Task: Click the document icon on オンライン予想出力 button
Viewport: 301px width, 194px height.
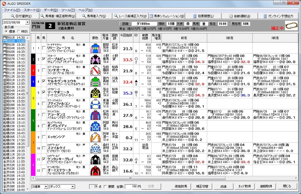Action: (265, 16)
